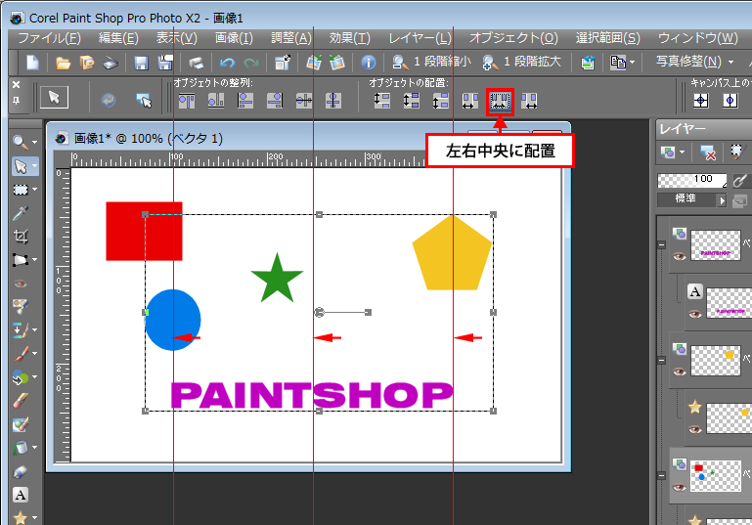Viewport: 752px width, 525px height.
Task: Distribute objects vertically by bottom edges
Action: (441, 101)
